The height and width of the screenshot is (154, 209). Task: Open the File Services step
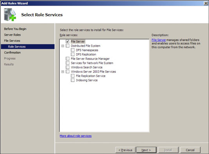[x=12, y=41]
